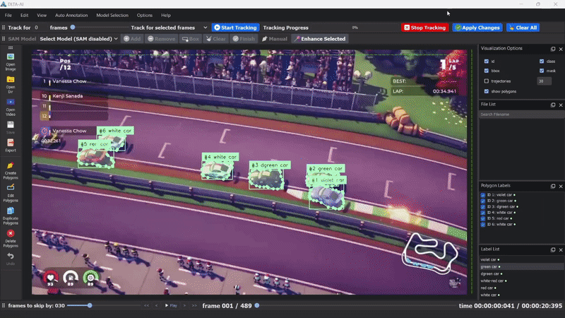
Task: Click the SAM Clear button
Action: point(215,39)
